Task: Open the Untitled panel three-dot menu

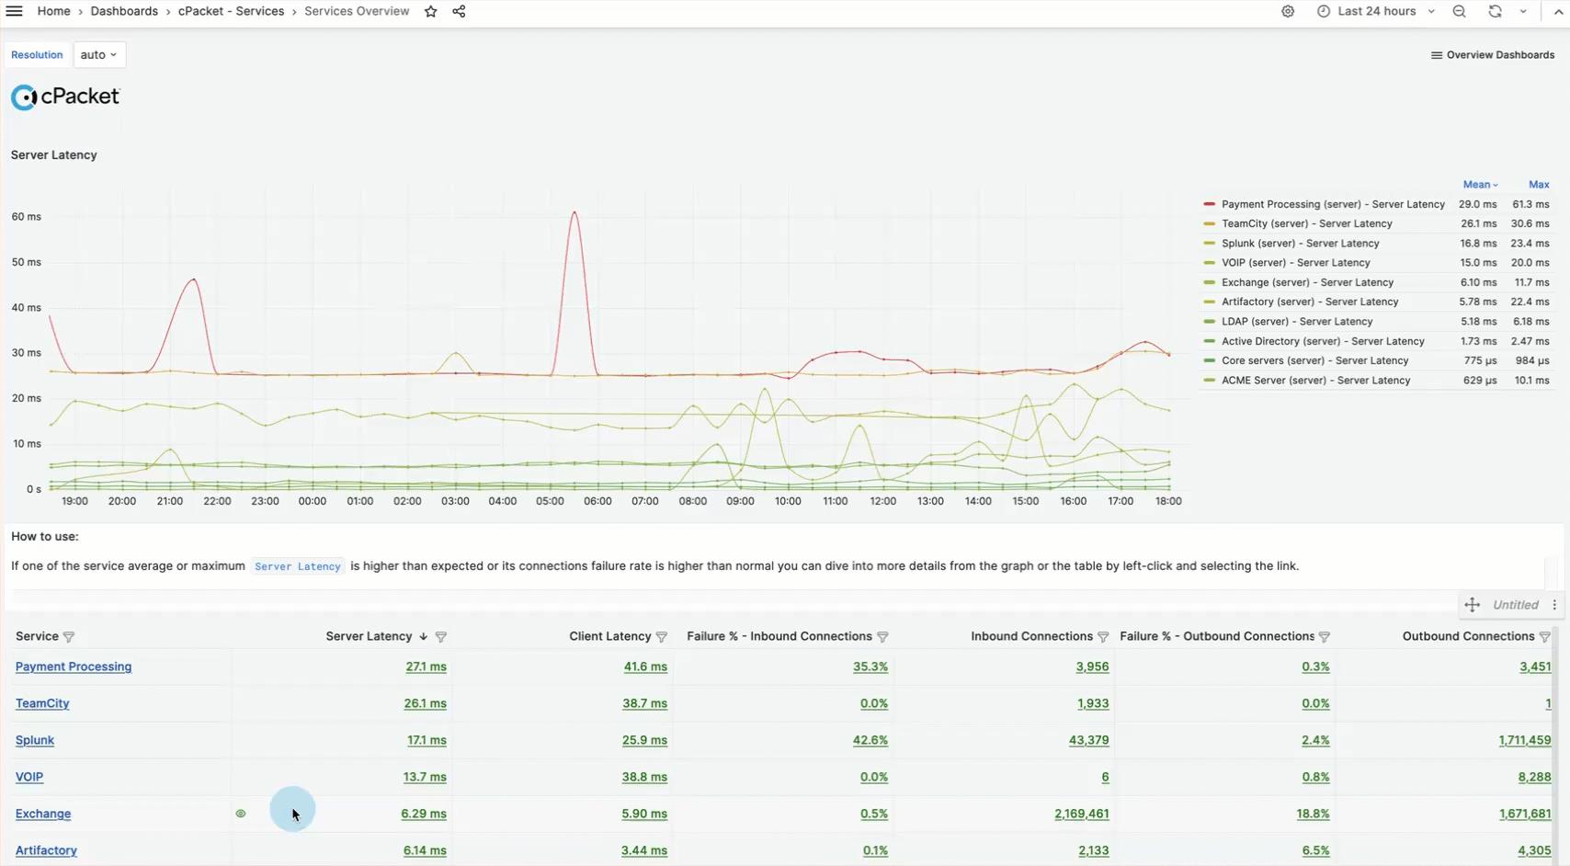Action: [1554, 605]
